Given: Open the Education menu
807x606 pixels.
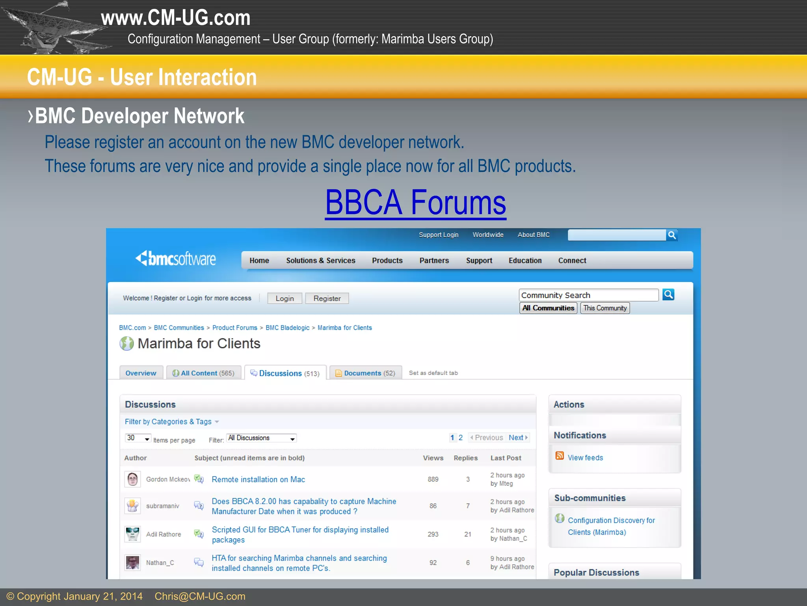Looking at the screenshot, I should point(525,261).
